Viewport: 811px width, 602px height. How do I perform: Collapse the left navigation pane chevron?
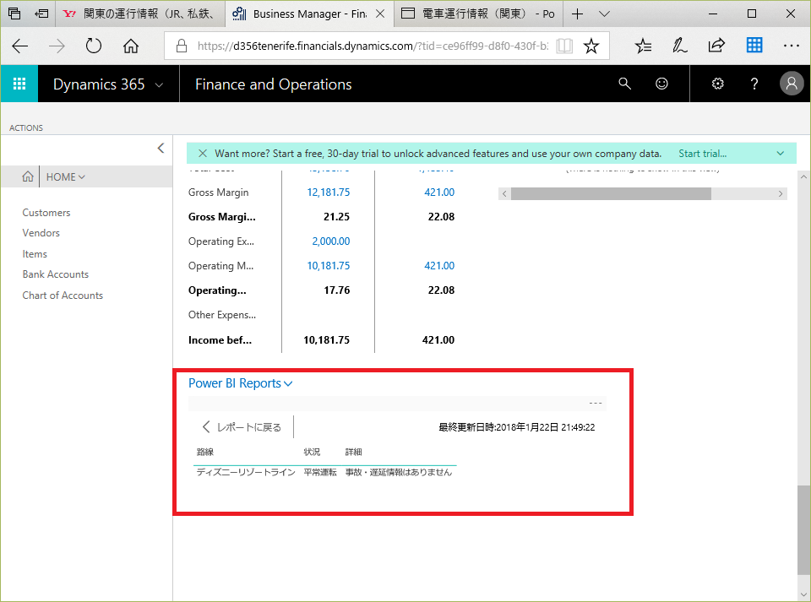coord(161,149)
